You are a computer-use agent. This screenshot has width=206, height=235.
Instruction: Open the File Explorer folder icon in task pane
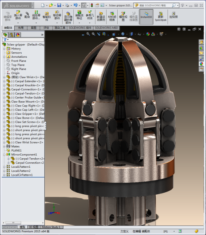(x=201, y=53)
